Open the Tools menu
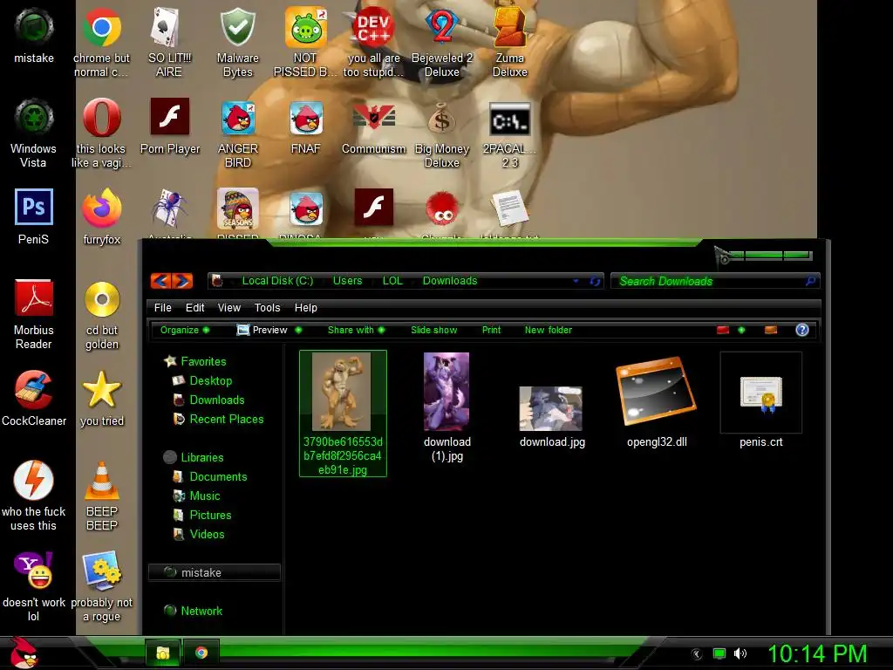The width and height of the screenshot is (893, 670). point(267,308)
